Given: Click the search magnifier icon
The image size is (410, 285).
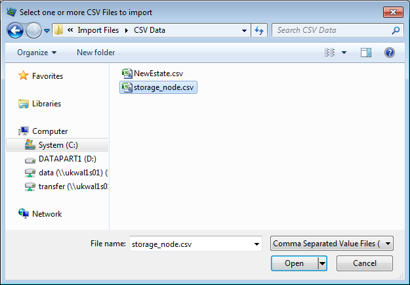Looking at the screenshot, I should [396, 30].
